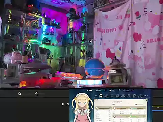
Task: Click the webcam room video feed
Action: pyautogui.click(x=81, y=44)
